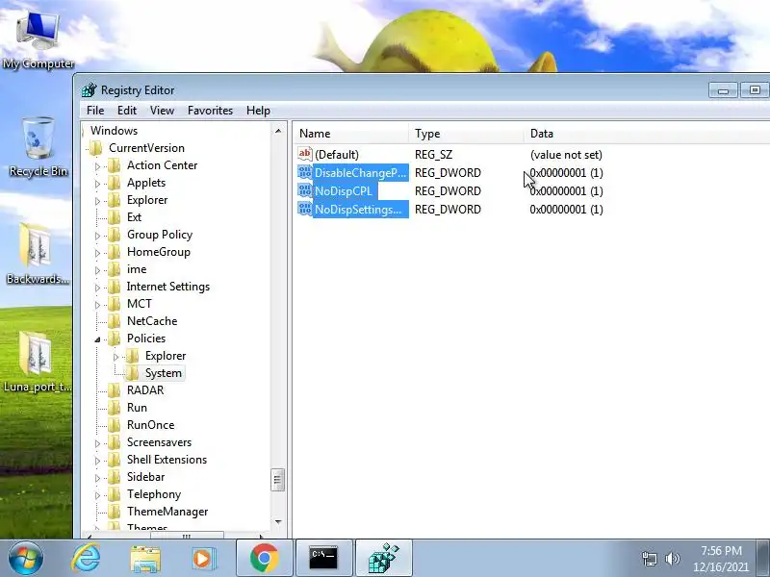Click the (Default) string value icon
770x577 pixels.
[x=305, y=154]
